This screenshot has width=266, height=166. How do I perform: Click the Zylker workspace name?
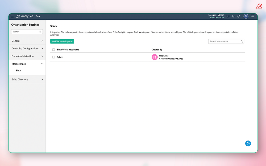(60, 57)
